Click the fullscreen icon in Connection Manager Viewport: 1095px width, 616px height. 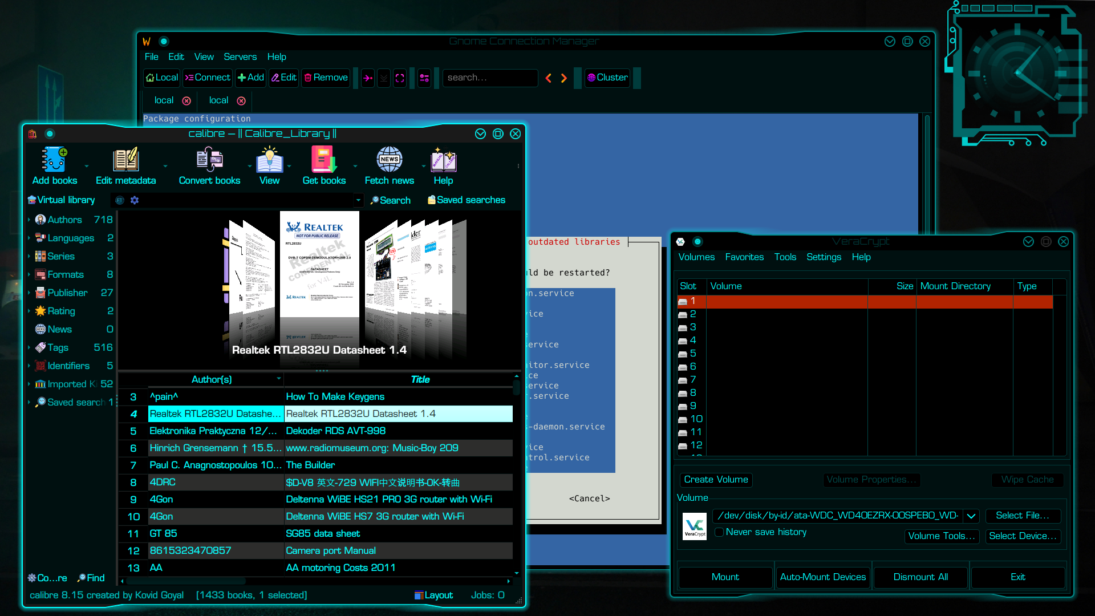point(400,78)
